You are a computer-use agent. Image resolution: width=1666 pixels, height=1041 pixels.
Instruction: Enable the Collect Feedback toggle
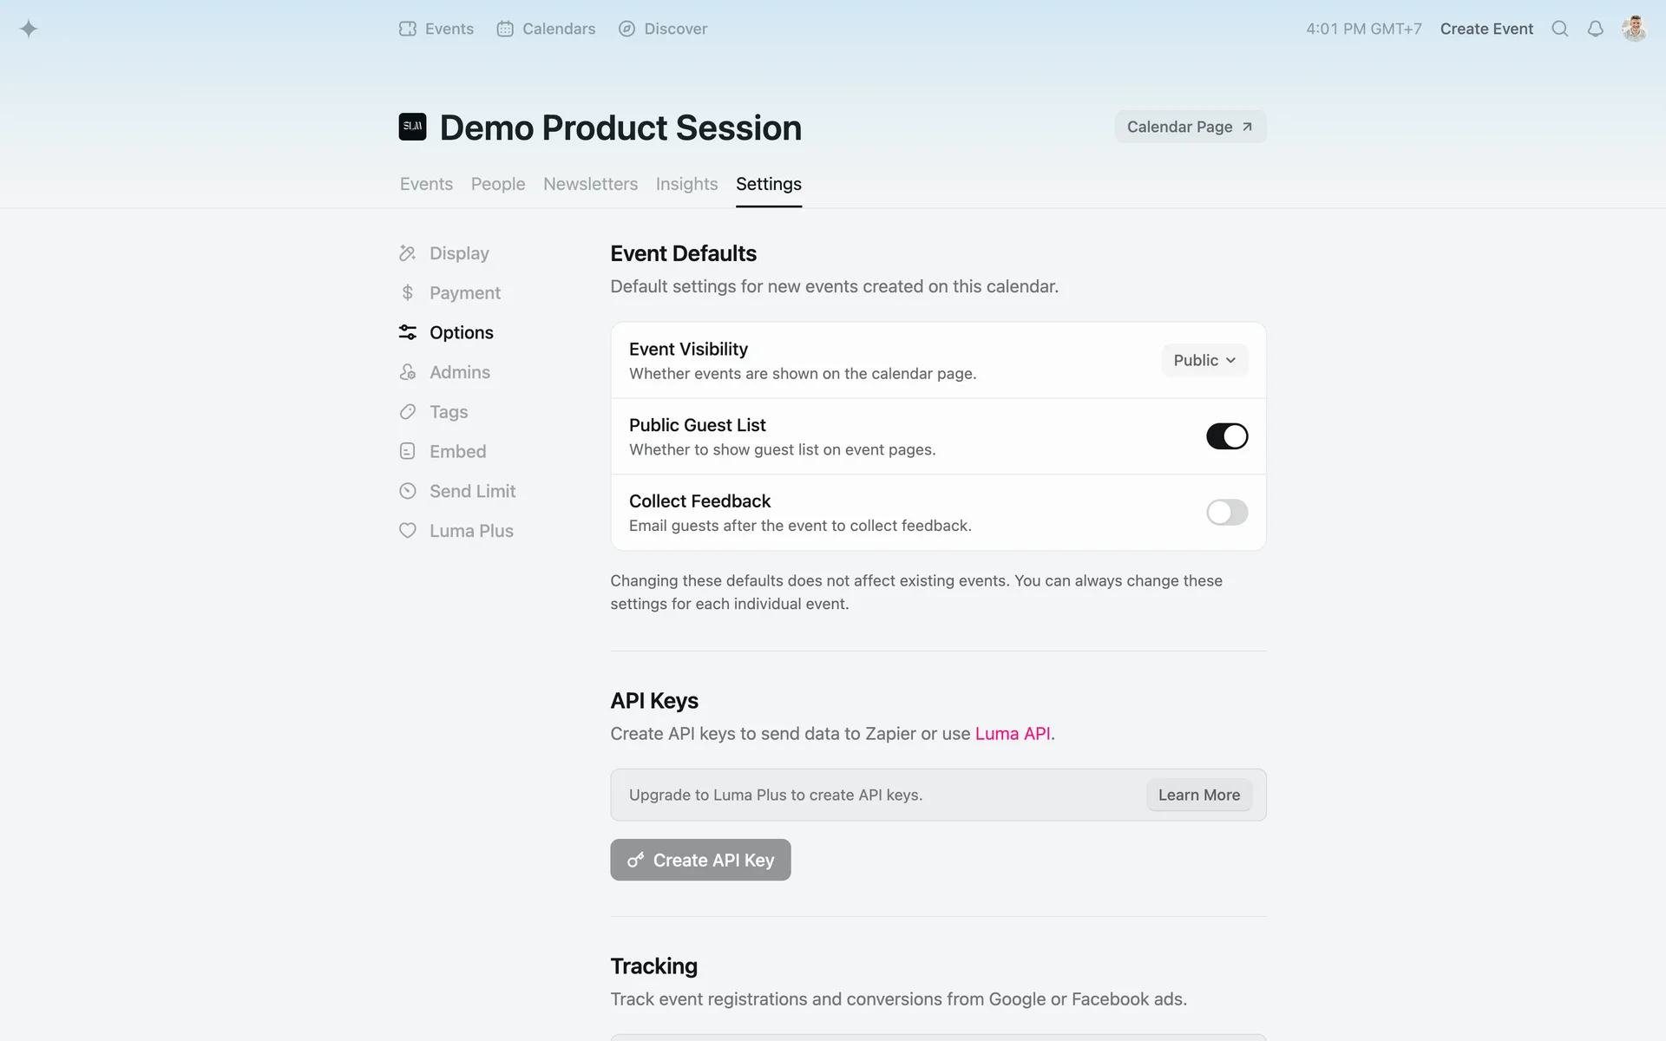pos(1226,513)
